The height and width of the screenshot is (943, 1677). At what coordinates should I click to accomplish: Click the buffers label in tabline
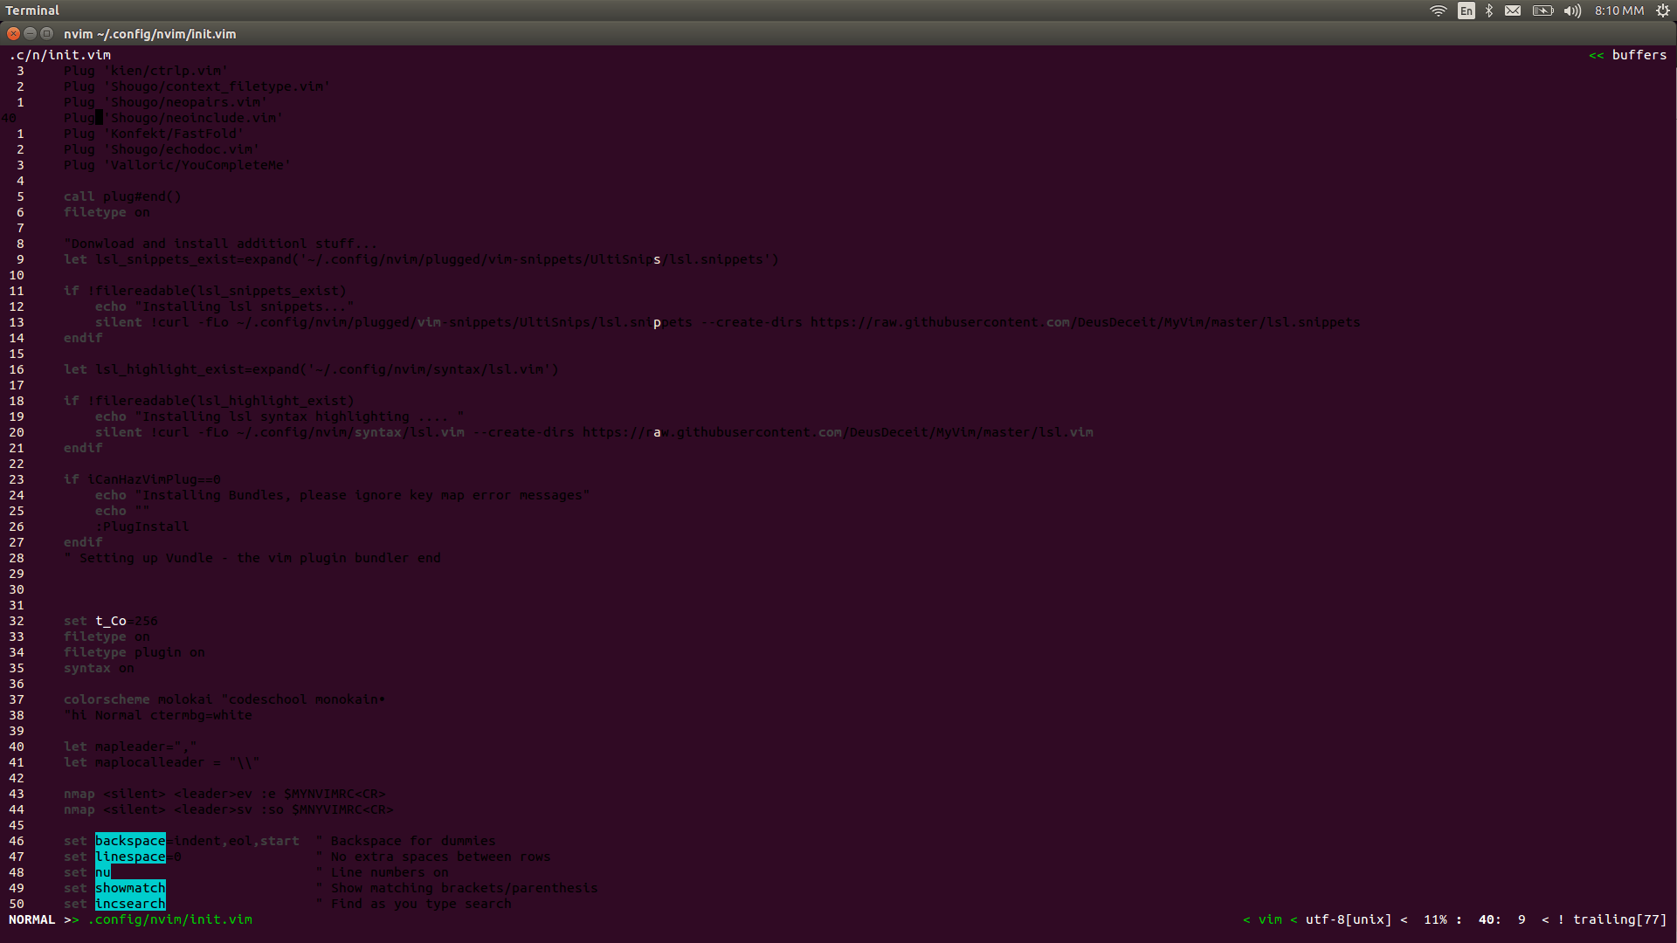tap(1639, 54)
